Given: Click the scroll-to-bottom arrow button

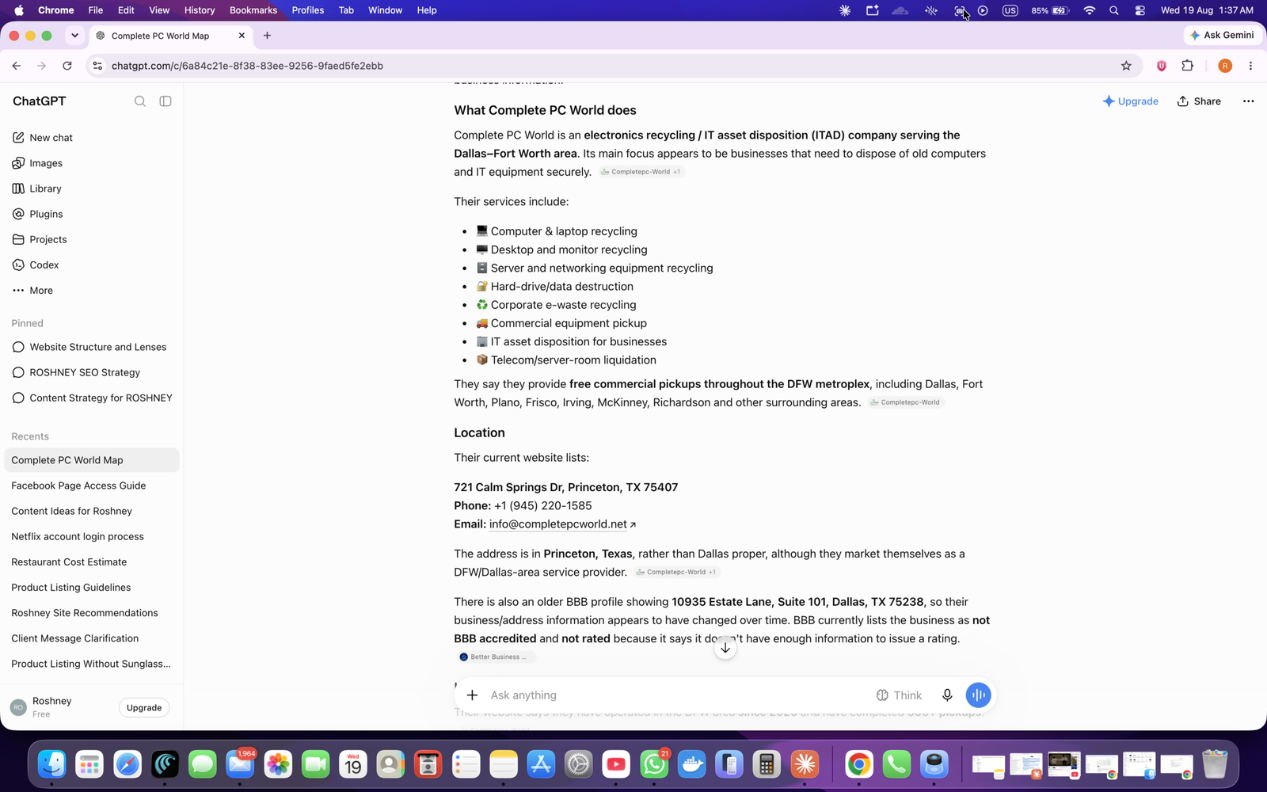Looking at the screenshot, I should coord(725,648).
